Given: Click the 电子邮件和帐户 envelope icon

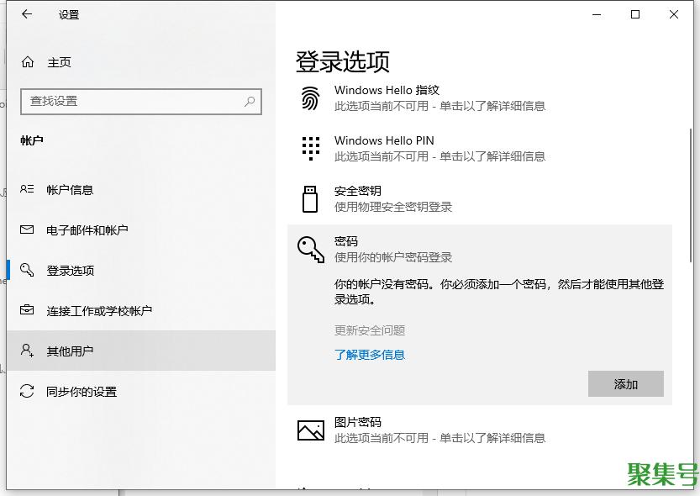Looking at the screenshot, I should [27, 230].
